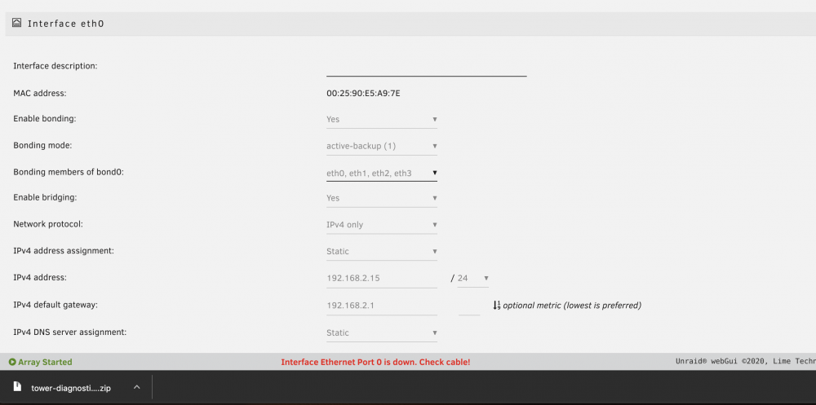The image size is (816, 405).
Task: Open the IPv4 DNS server assignment dropdown
Action: pyautogui.click(x=381, y=332)
